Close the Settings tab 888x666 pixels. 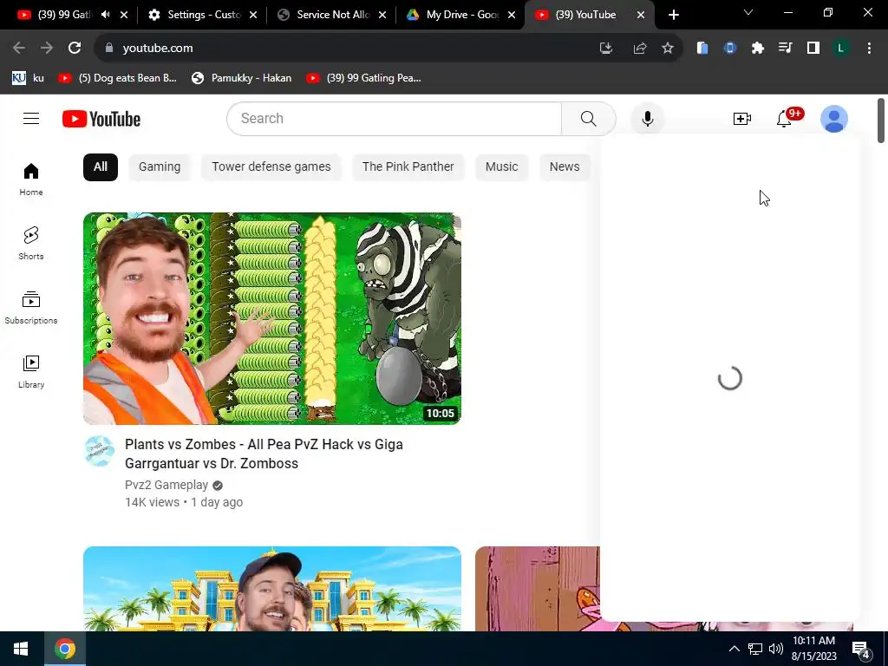[253, 15]
